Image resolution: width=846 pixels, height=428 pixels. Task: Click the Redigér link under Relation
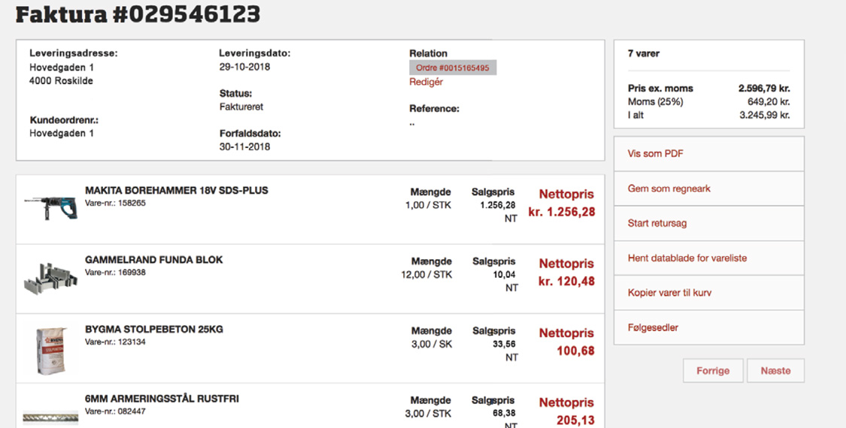point(426,82)
